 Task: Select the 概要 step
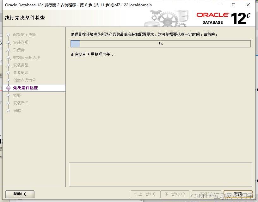[x=17, y=95]
